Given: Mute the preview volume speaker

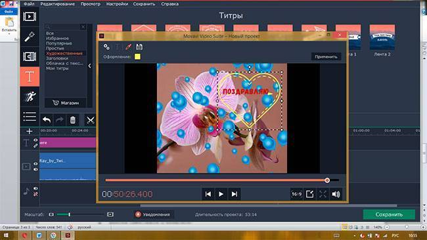Looking at the screenshot, I should click(336, 194).
